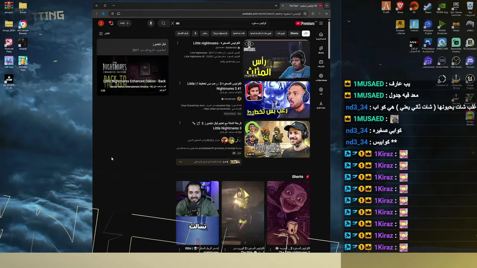
Task: Open Streamlabs Desktop shortcut
Action: (456, 45)
